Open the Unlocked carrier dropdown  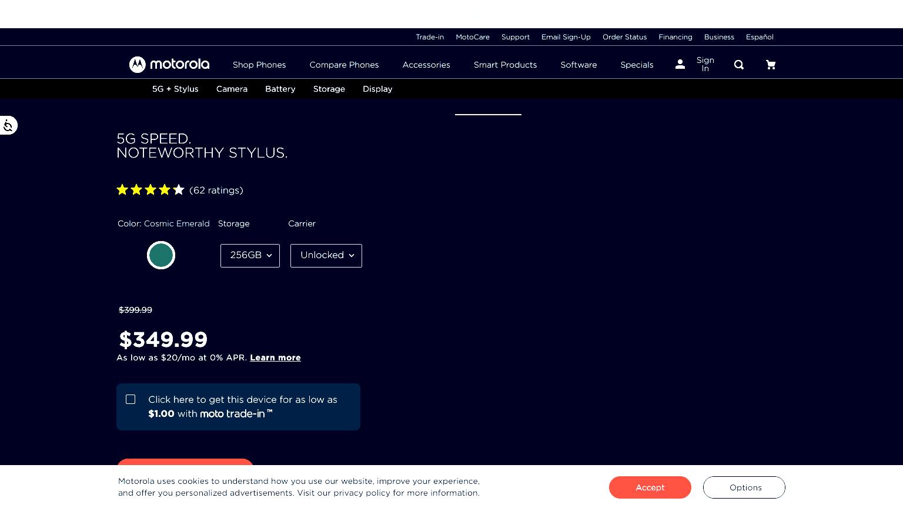(x=326, y=256)
